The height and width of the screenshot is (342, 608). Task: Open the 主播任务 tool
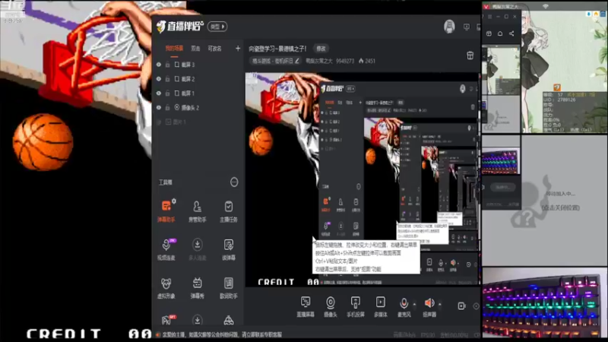pyautogui.click(x=229, y=211)
